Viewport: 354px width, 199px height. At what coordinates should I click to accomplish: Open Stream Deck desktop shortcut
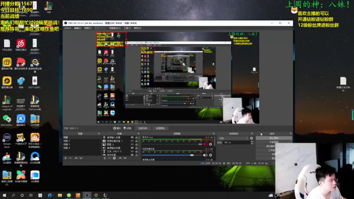pos(7,141)
